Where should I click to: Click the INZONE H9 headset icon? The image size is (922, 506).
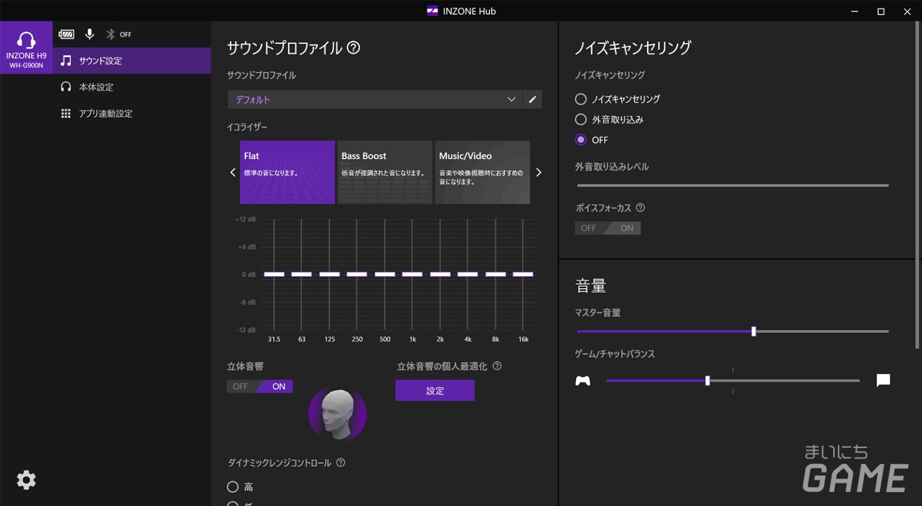tap(26, 39)
